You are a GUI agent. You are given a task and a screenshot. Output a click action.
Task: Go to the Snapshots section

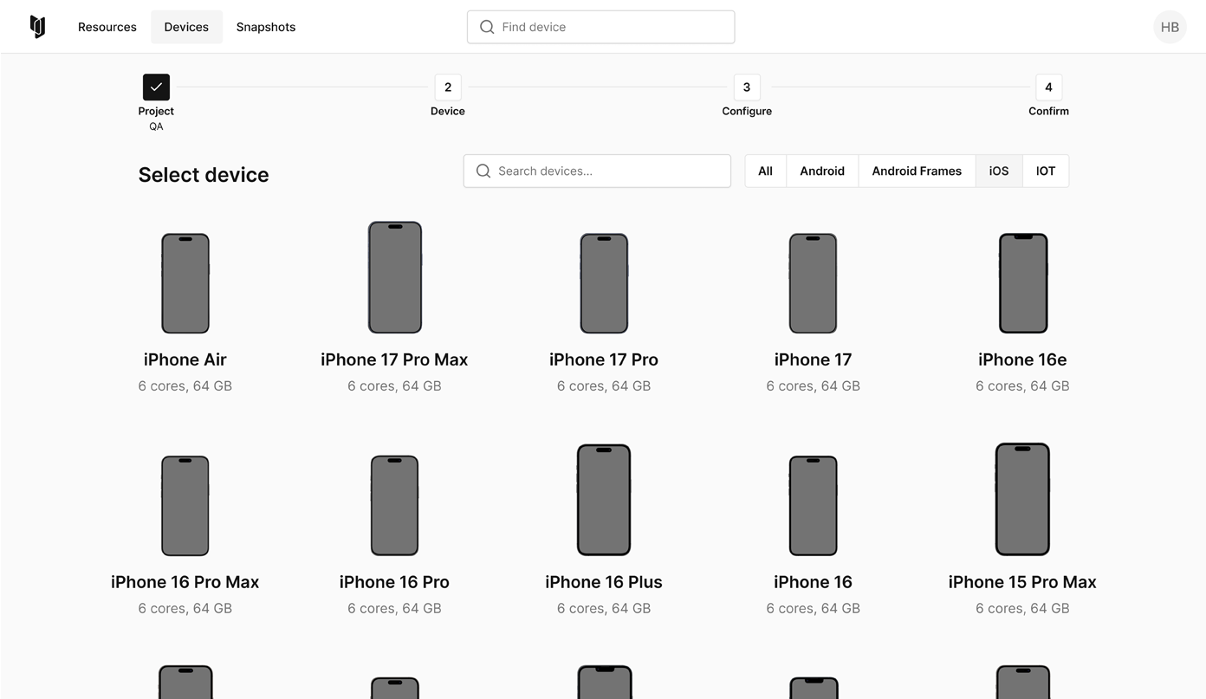(265, 27)
